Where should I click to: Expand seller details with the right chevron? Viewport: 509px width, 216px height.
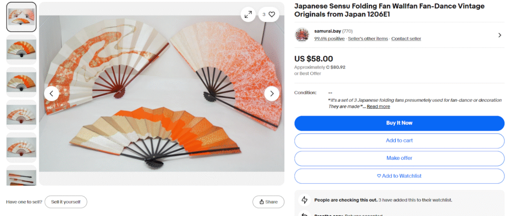500,35
